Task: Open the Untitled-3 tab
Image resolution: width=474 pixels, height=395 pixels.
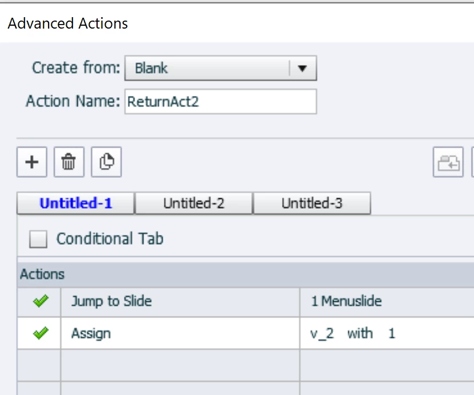Action: point(312,204)
